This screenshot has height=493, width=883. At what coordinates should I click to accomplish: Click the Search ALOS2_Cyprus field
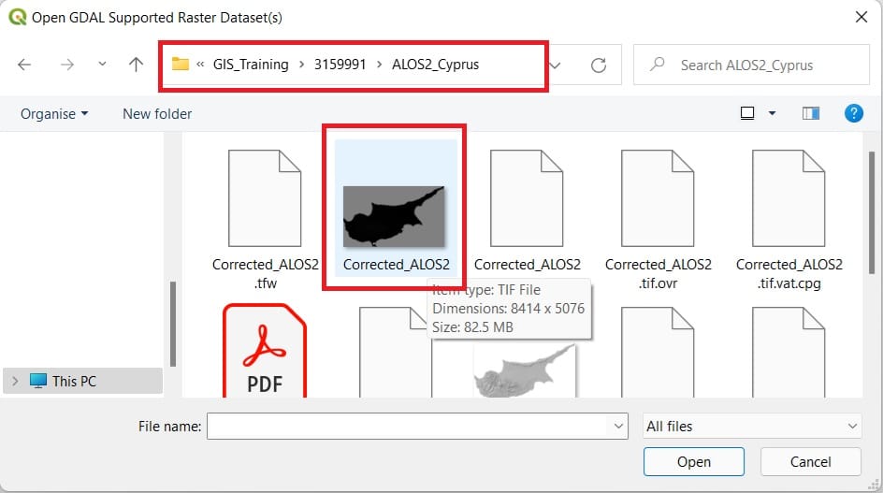coord(752,65)
